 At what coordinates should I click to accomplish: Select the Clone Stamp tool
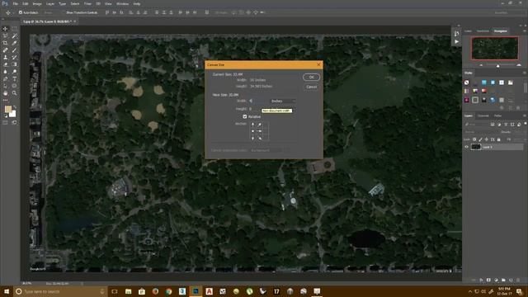click(5, 57)
